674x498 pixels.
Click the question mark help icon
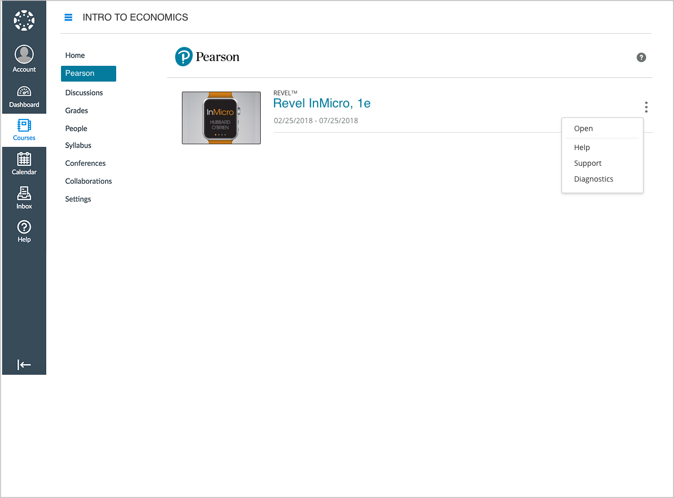[641, 57]
